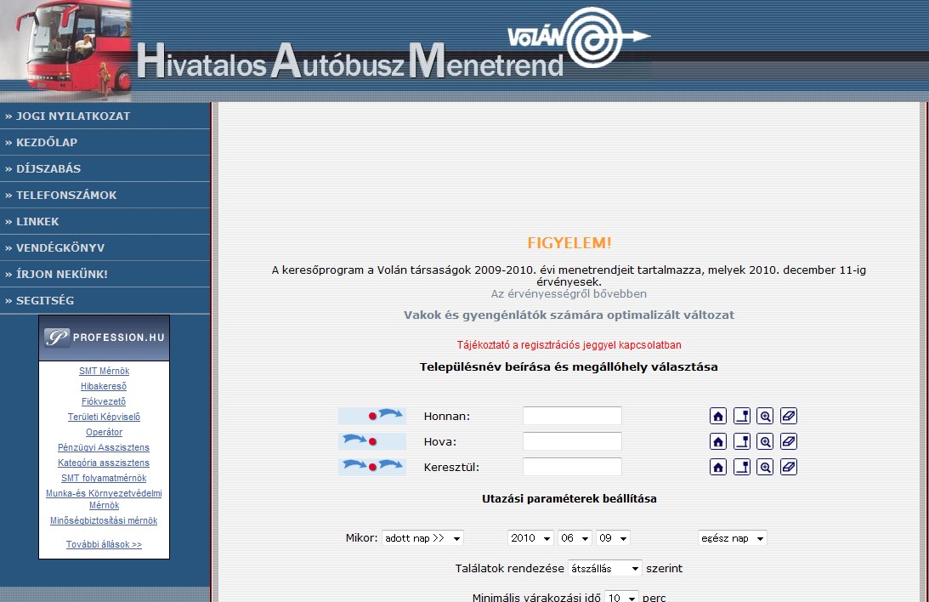Screen dimensions: 929x602
Task: Click the bus stop icon beside Honnan
Action: (742, 417)
